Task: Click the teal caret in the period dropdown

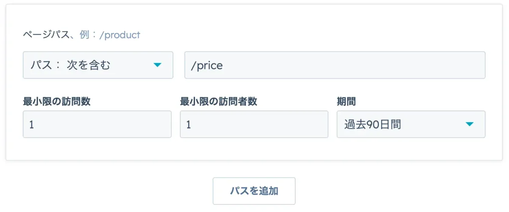Action: (x=469, y=124)
